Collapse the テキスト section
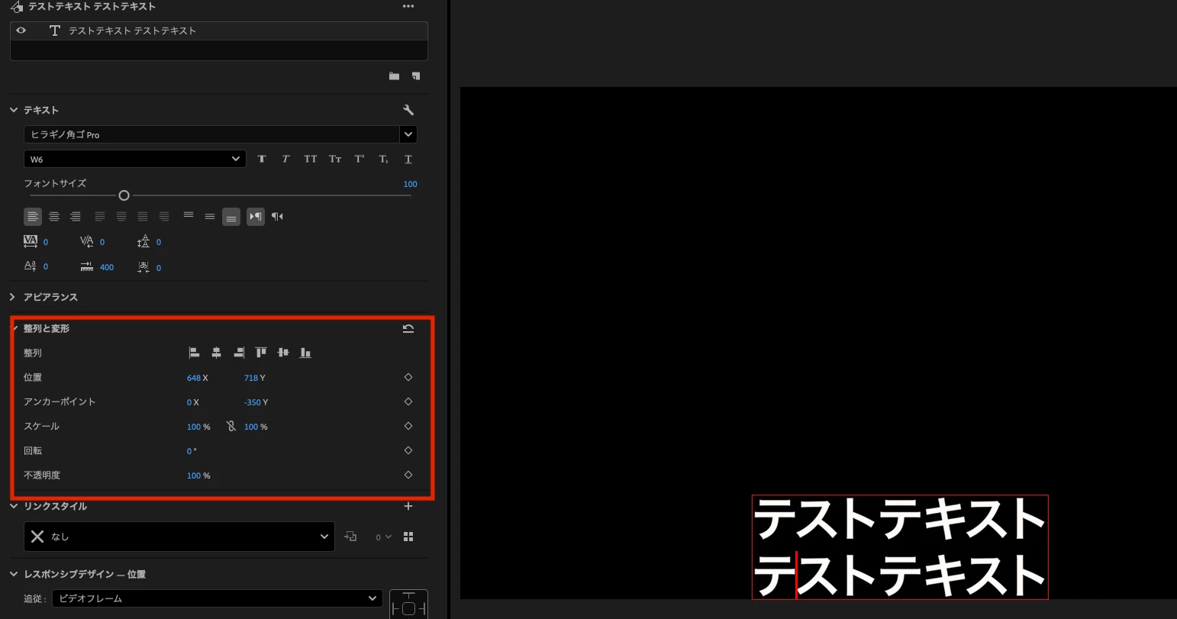 13,110
